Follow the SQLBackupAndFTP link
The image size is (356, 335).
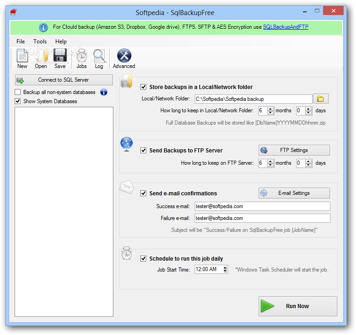[286, 27]
